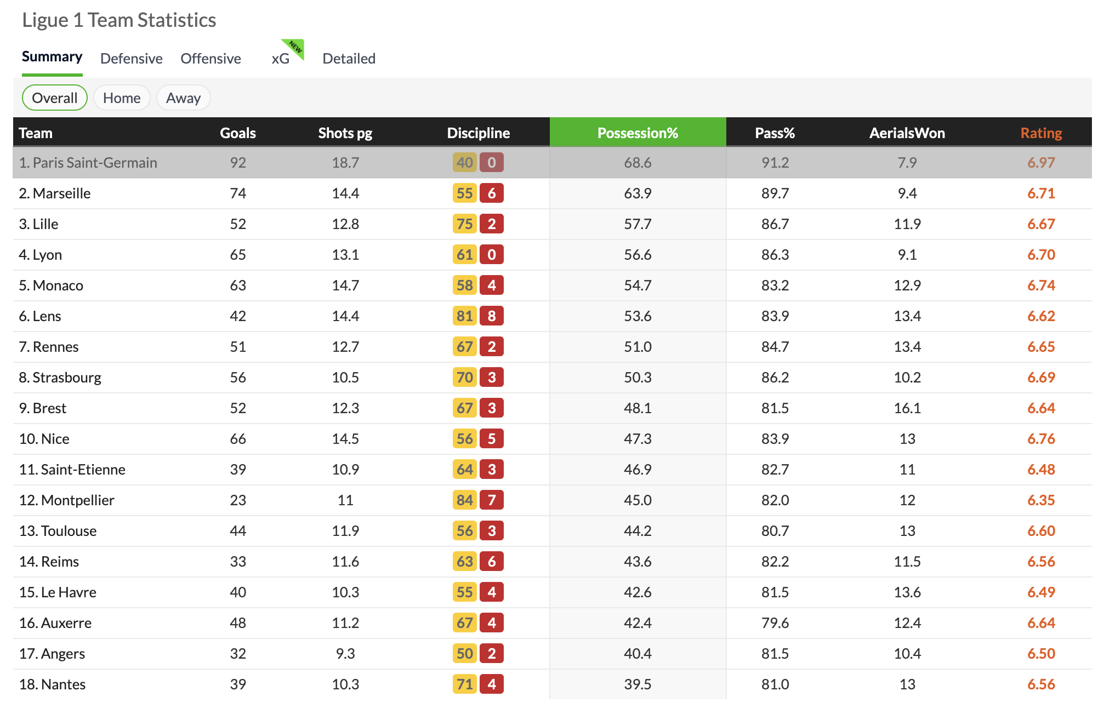Viewport: 1104px width, 708px height.
Task: Click Lens yellow card badge 81
Action: (465, 316)
